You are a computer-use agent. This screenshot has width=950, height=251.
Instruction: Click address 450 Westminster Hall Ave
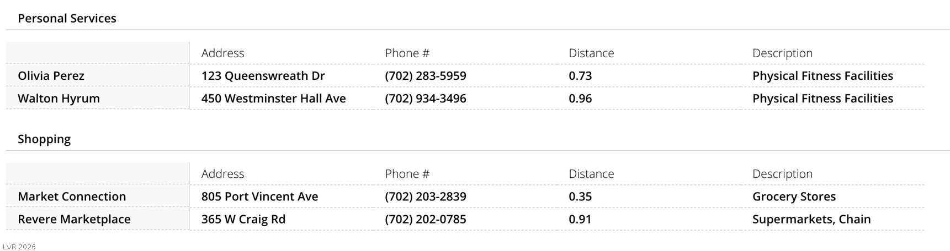(x=273, y=99)
